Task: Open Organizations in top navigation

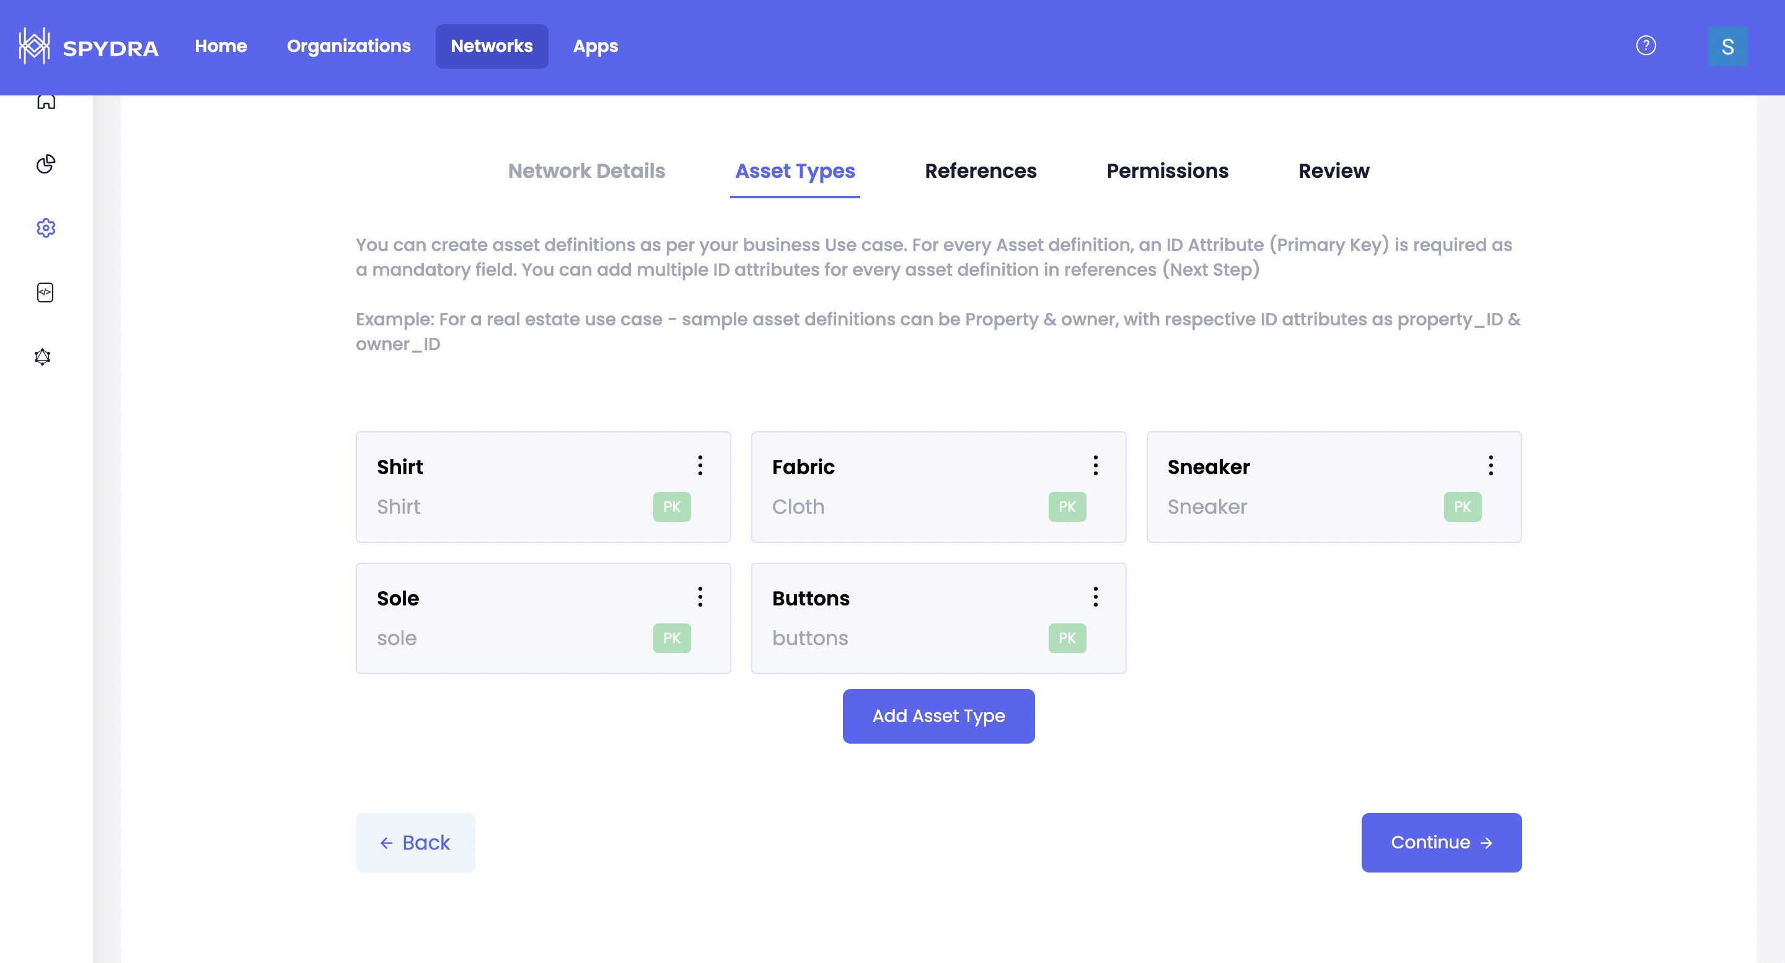Action: tap(348, 46)
